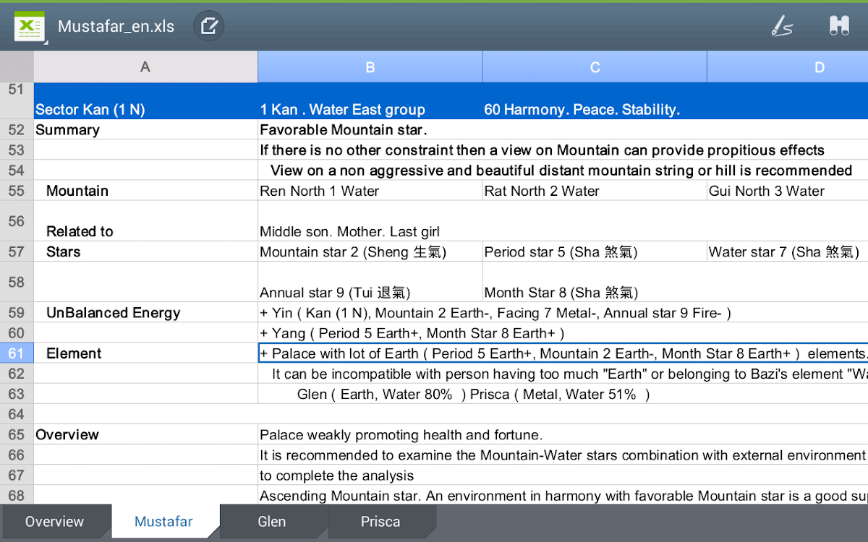Click column C header

[x=595, y=67]
